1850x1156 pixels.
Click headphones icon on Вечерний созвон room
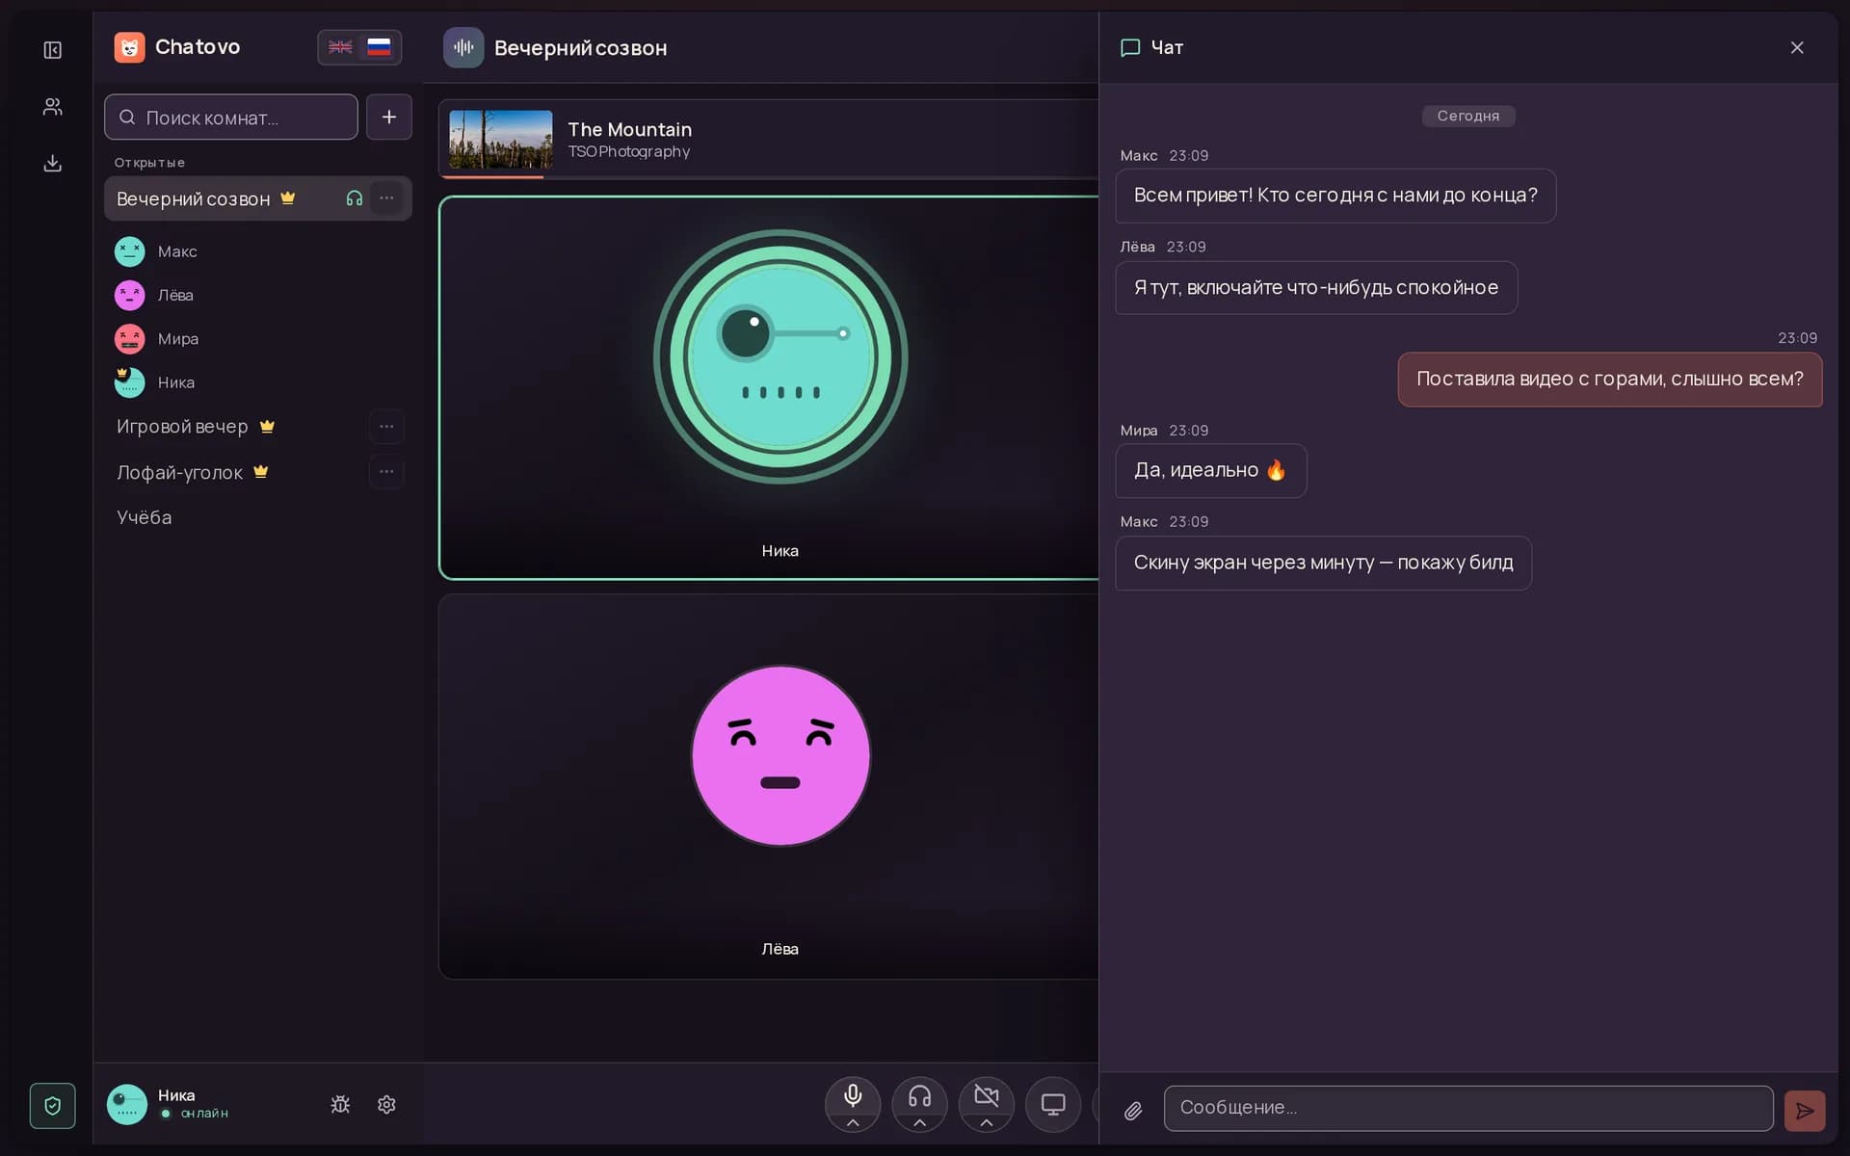355,198
